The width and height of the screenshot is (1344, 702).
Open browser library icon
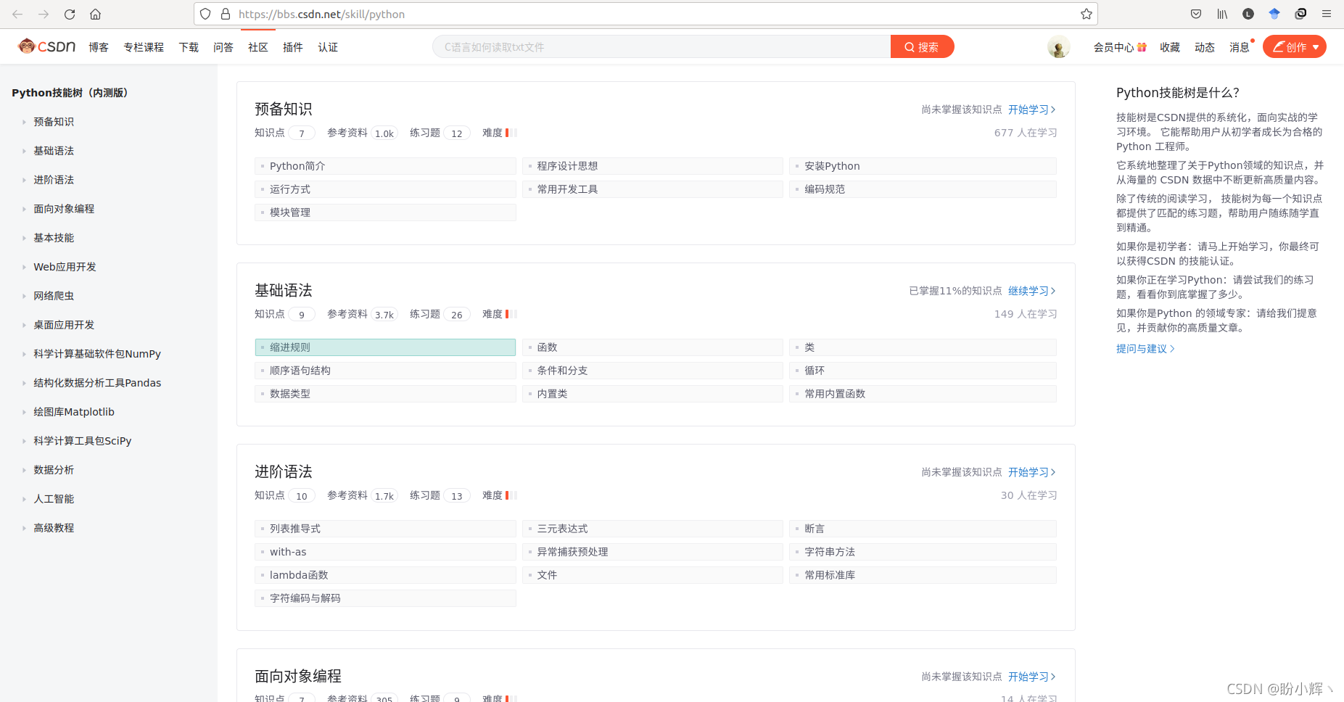1222,14
